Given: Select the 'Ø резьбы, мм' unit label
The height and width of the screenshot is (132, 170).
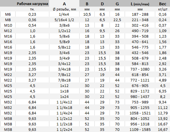Looking at the screenshot, I should click(x=64, y=9).
